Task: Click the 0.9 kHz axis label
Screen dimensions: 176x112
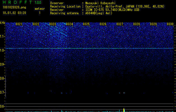Action: (2, 64)
